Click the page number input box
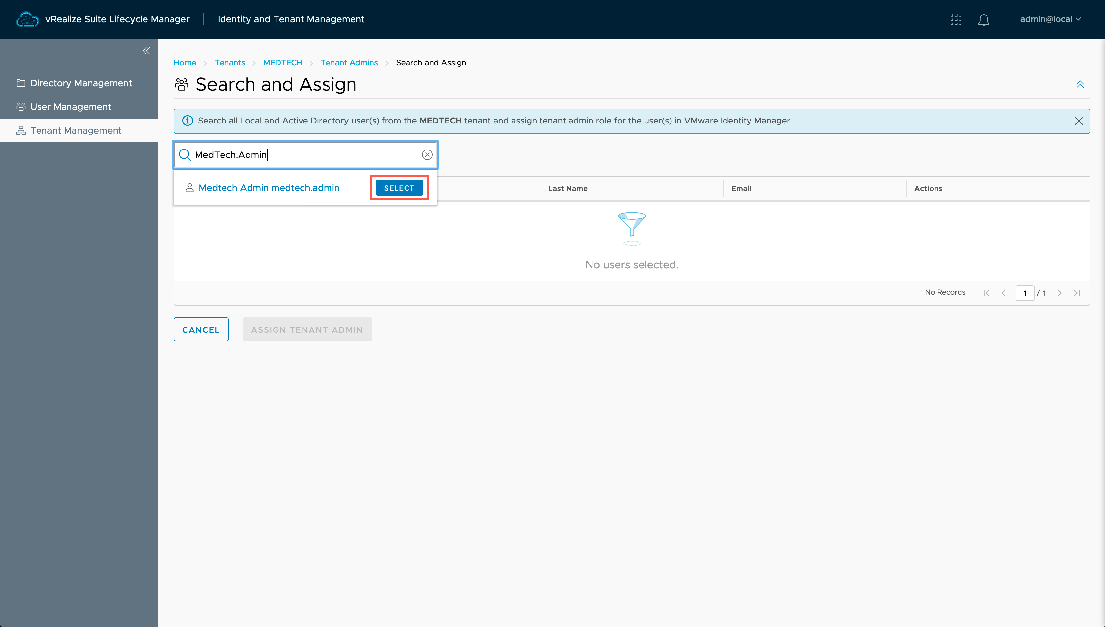Screen dimensions: 1106x627 pyautogui.click(x=1025, y=293)
